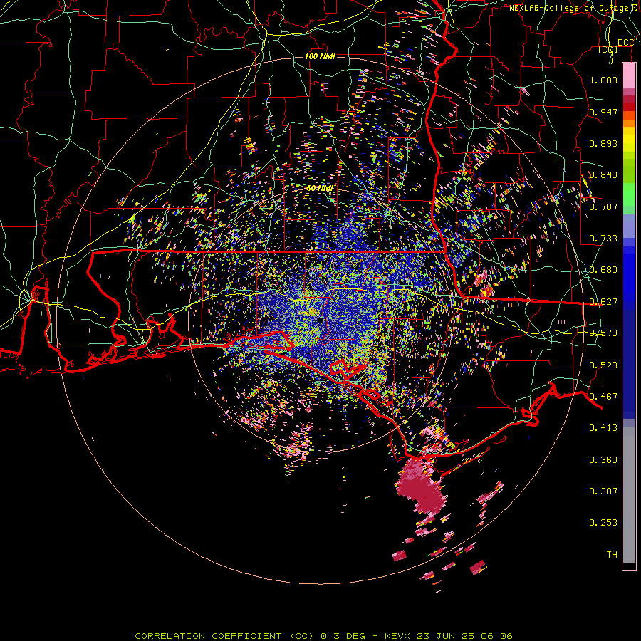Click the 0.787 legend value
This screenshot has height=641, width=641.
[x=603, y=207]
